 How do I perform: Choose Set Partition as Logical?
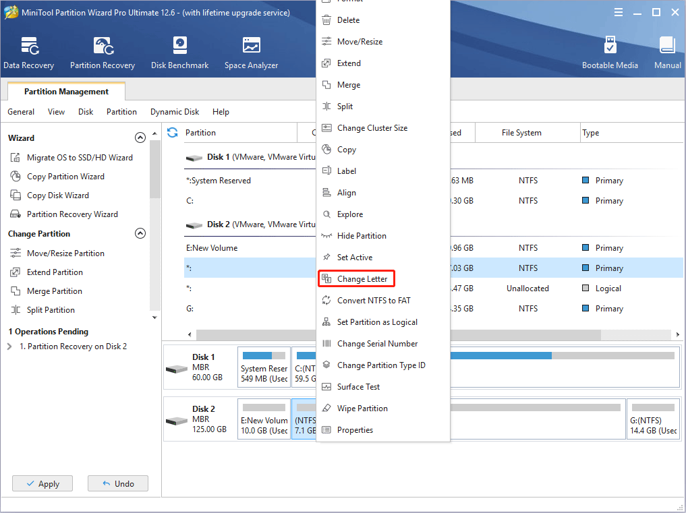(383, 322)
